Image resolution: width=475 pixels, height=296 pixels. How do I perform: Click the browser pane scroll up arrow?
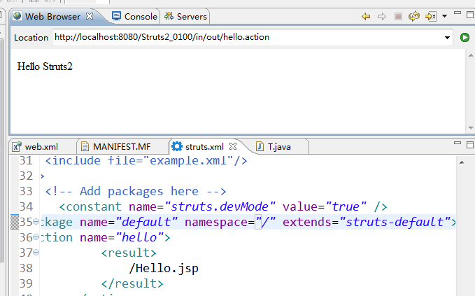coord(471,55)
